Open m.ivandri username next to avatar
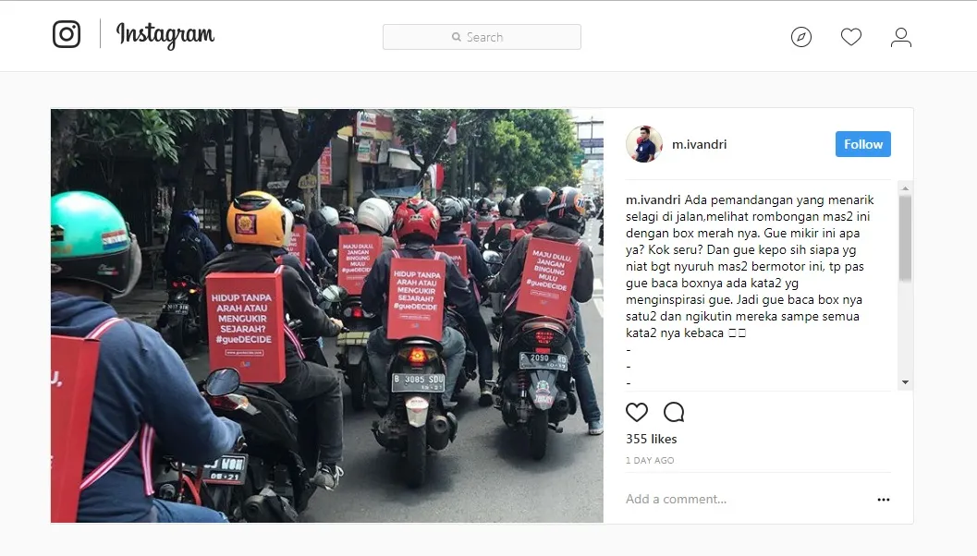977x556 pixels. (699, 144)
